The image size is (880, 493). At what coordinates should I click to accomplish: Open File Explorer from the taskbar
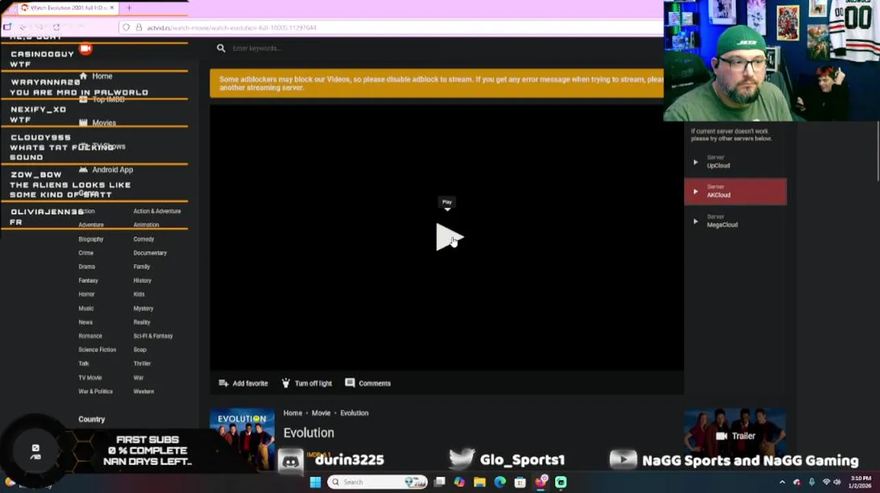coord(480,482)
